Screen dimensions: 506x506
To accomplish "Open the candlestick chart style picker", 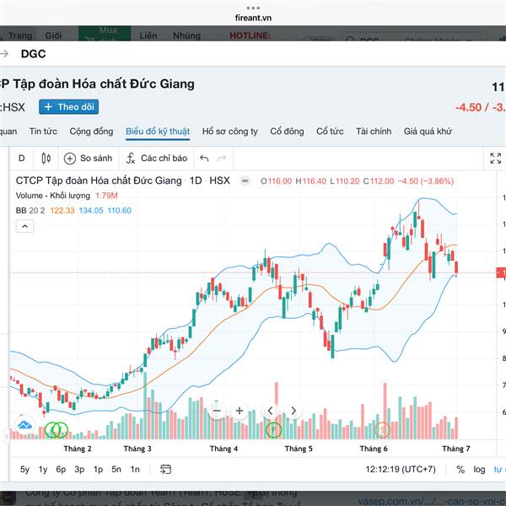I will tap(46, 159).
